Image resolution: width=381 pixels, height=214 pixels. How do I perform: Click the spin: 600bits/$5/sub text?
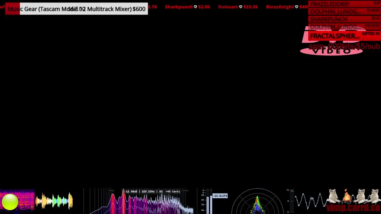pyautogui.click(x=344, y=46)
